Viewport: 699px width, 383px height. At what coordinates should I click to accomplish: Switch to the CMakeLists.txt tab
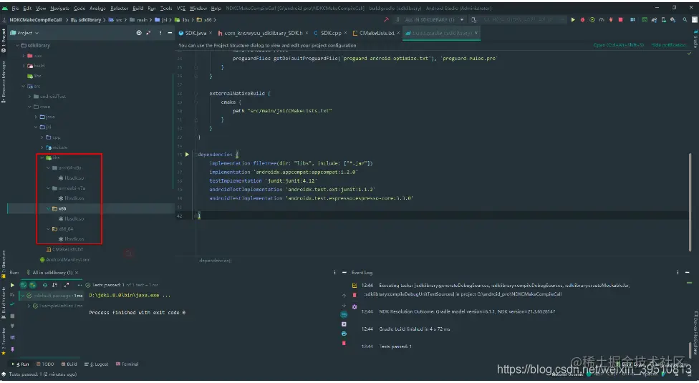(376, 33)
